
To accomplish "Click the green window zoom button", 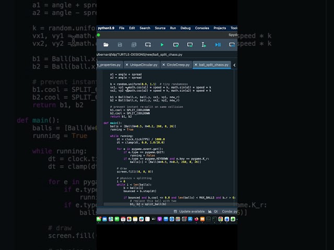I will [x=99, y=35].
